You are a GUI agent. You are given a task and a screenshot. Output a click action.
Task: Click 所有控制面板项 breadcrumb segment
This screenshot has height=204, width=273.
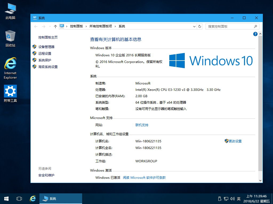click(101, 26)
